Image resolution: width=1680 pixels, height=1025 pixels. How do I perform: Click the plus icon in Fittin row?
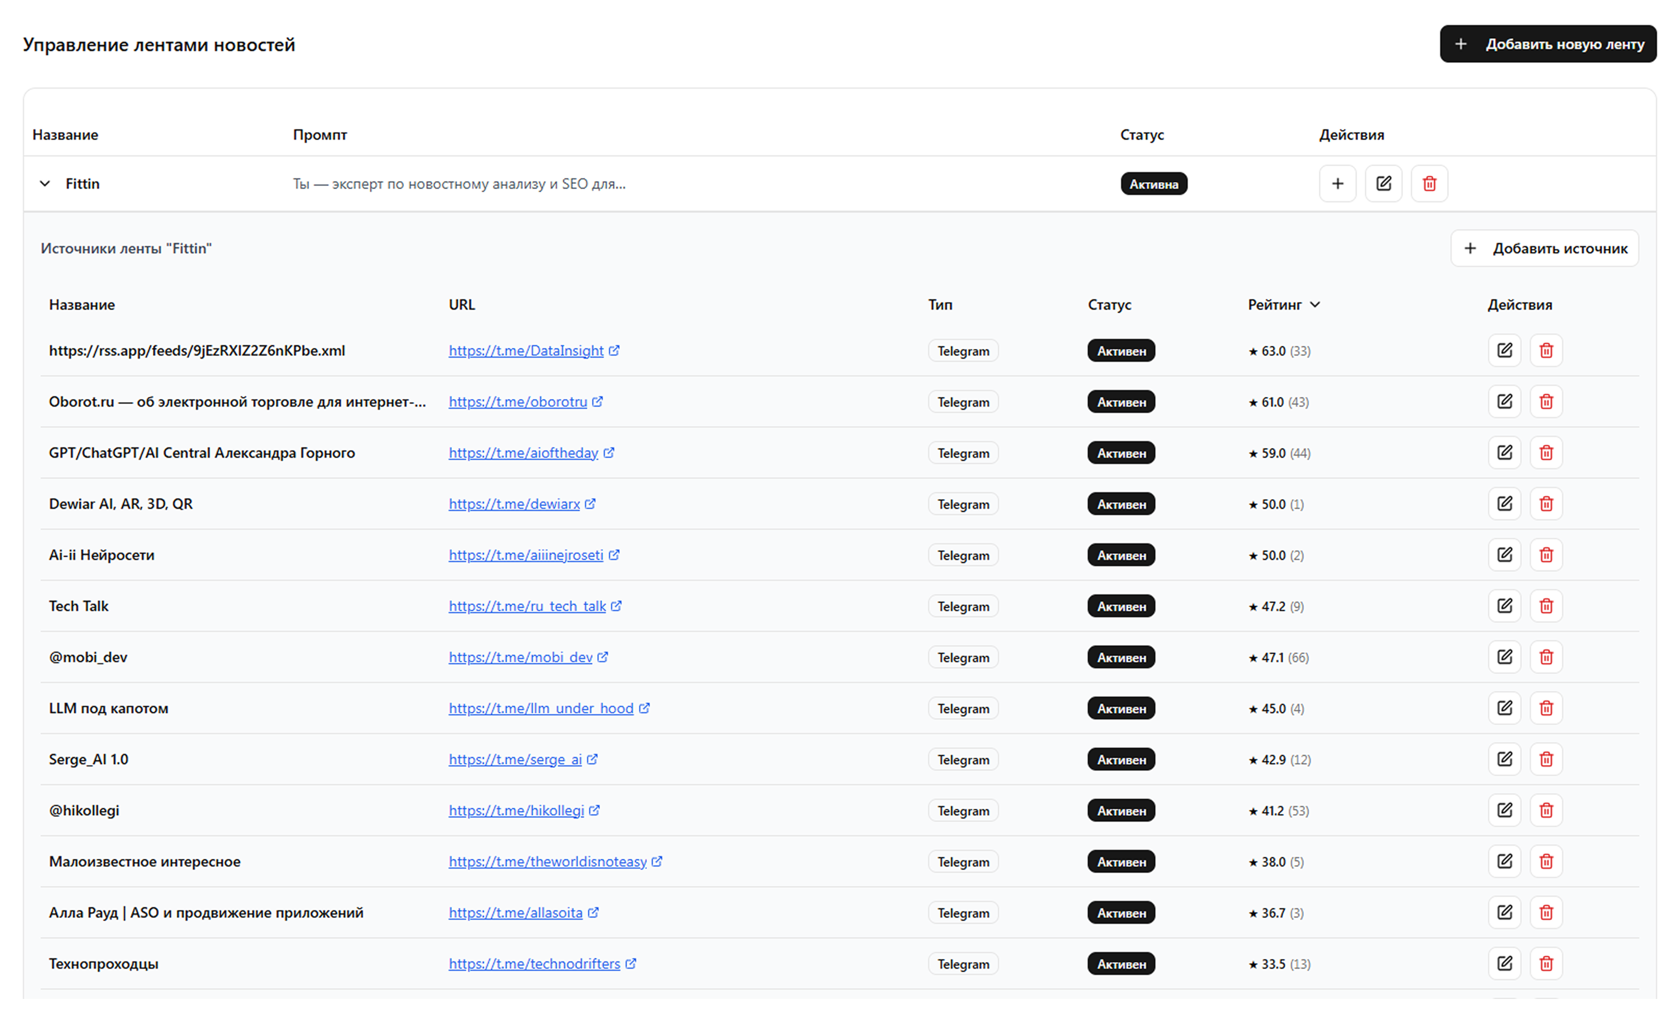[x=1337, y=184]
